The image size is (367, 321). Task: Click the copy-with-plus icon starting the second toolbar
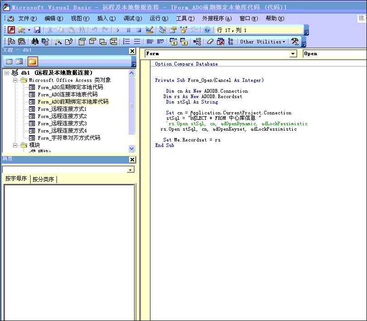(x=11, y=42)
